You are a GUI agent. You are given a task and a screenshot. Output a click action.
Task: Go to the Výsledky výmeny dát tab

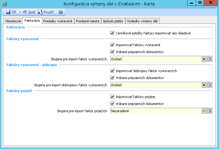pyautogui.click(x=143, y=21)
